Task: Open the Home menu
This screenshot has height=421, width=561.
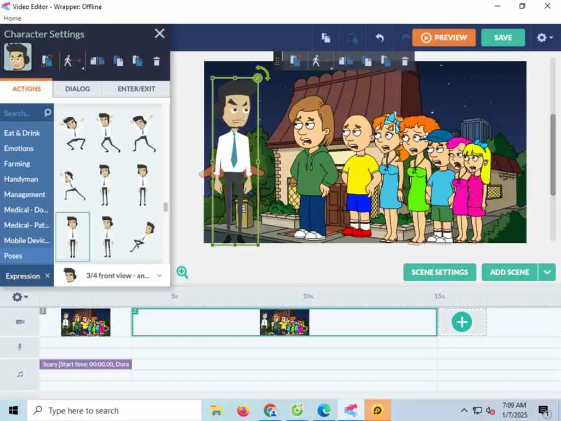Action: tap(12, 18)
